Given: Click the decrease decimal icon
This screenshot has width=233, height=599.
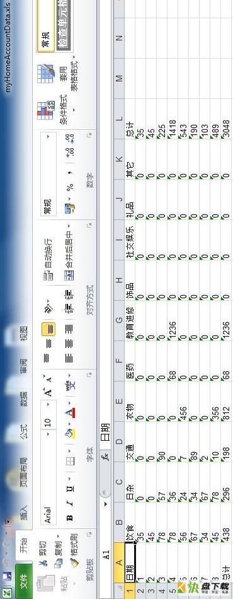Looking at the screenshot, I should tap(70, 138).
